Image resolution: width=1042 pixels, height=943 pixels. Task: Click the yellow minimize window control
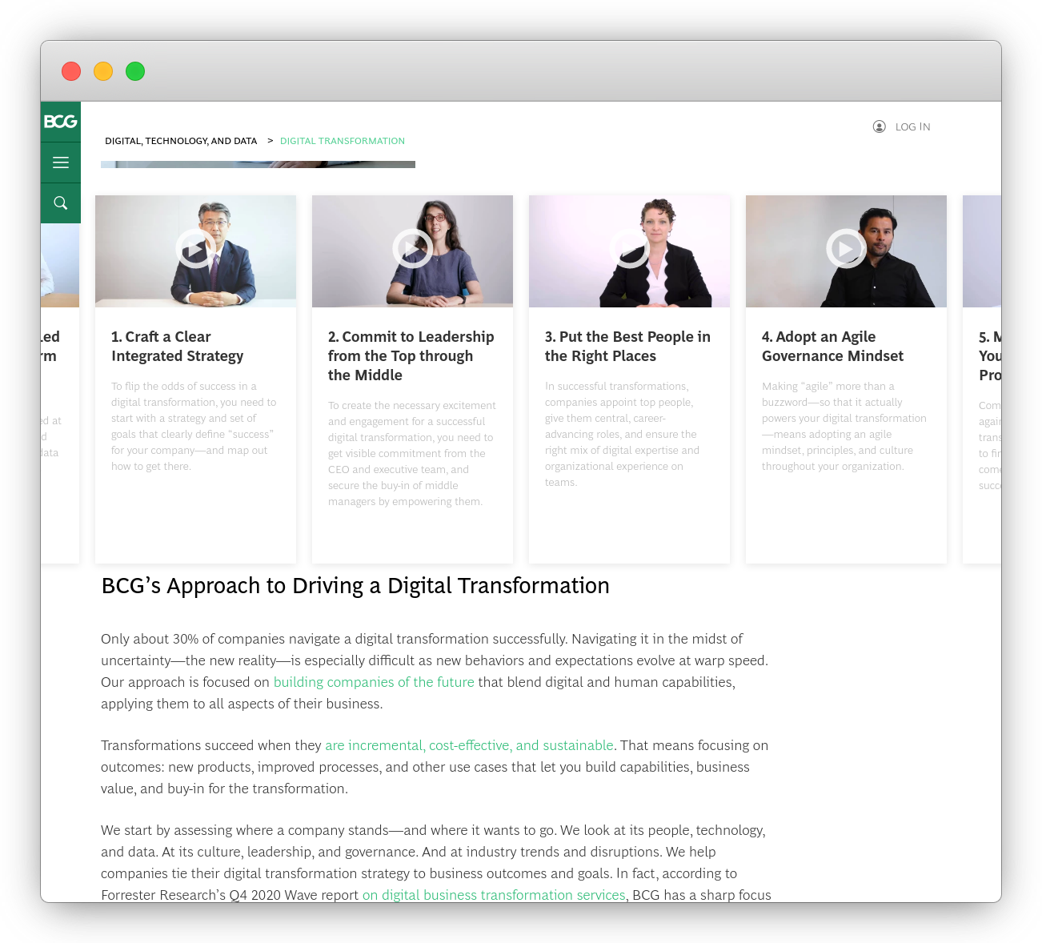point(103,71)
